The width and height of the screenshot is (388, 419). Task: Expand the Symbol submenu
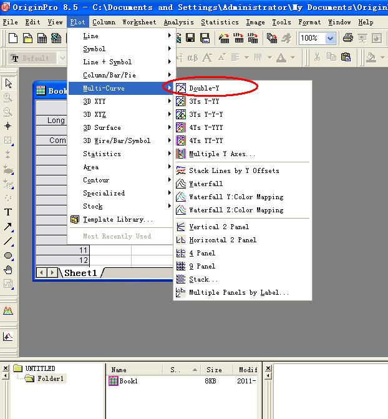pyautogui.click(x=122, y=49)
